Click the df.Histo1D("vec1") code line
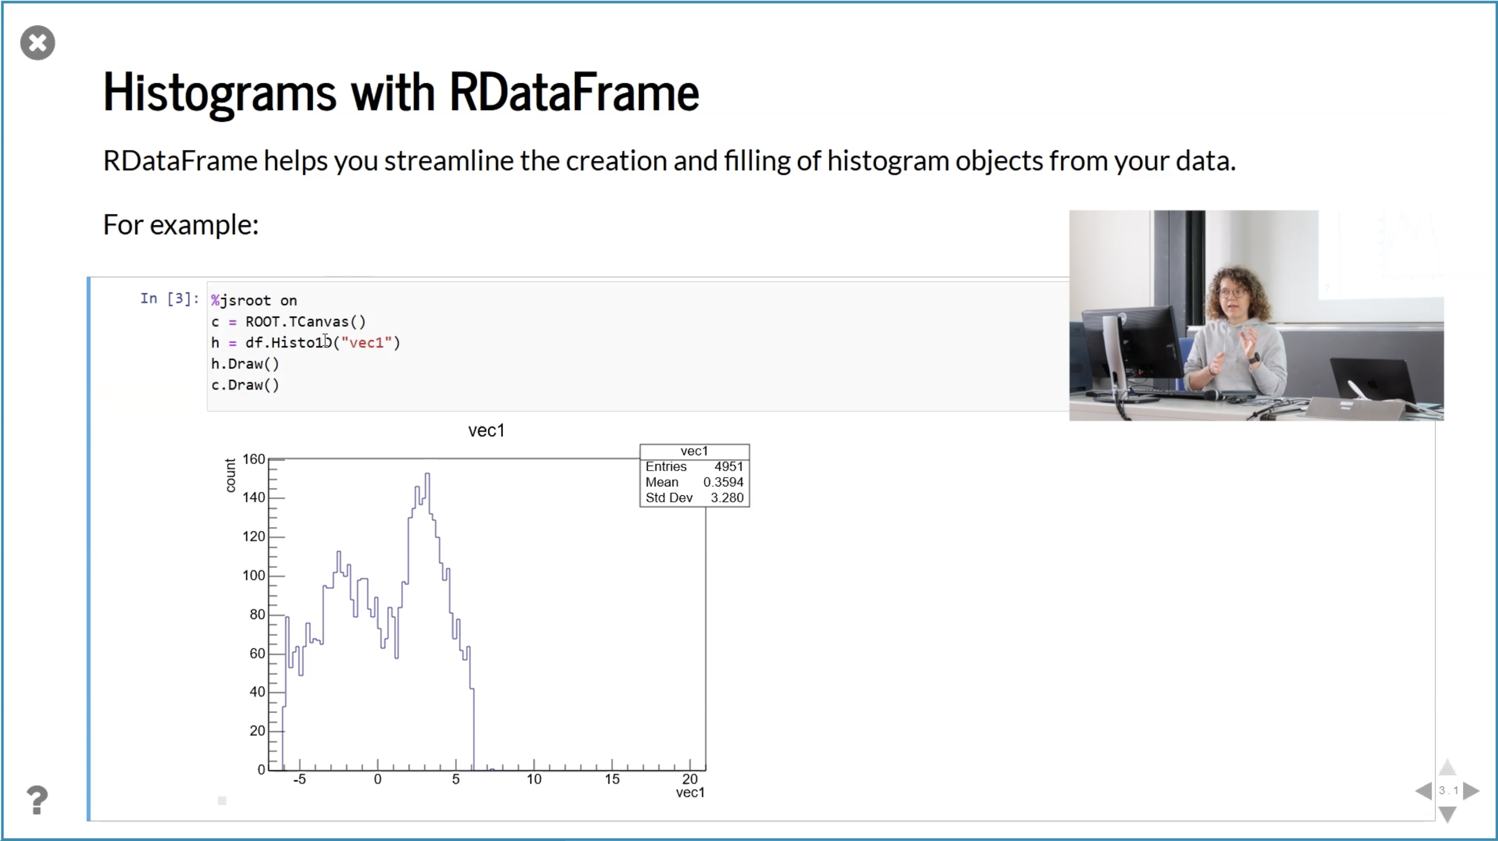The height and width of the screenshot is (841, 1498). [x=306, y=342]
